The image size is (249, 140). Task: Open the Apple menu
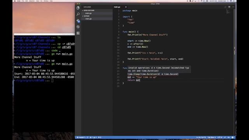pos(15,1)
